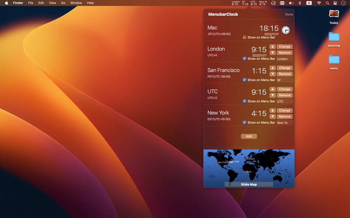Click the New York marker on the map
350x218 pixels.
click(x=228, y=162)
